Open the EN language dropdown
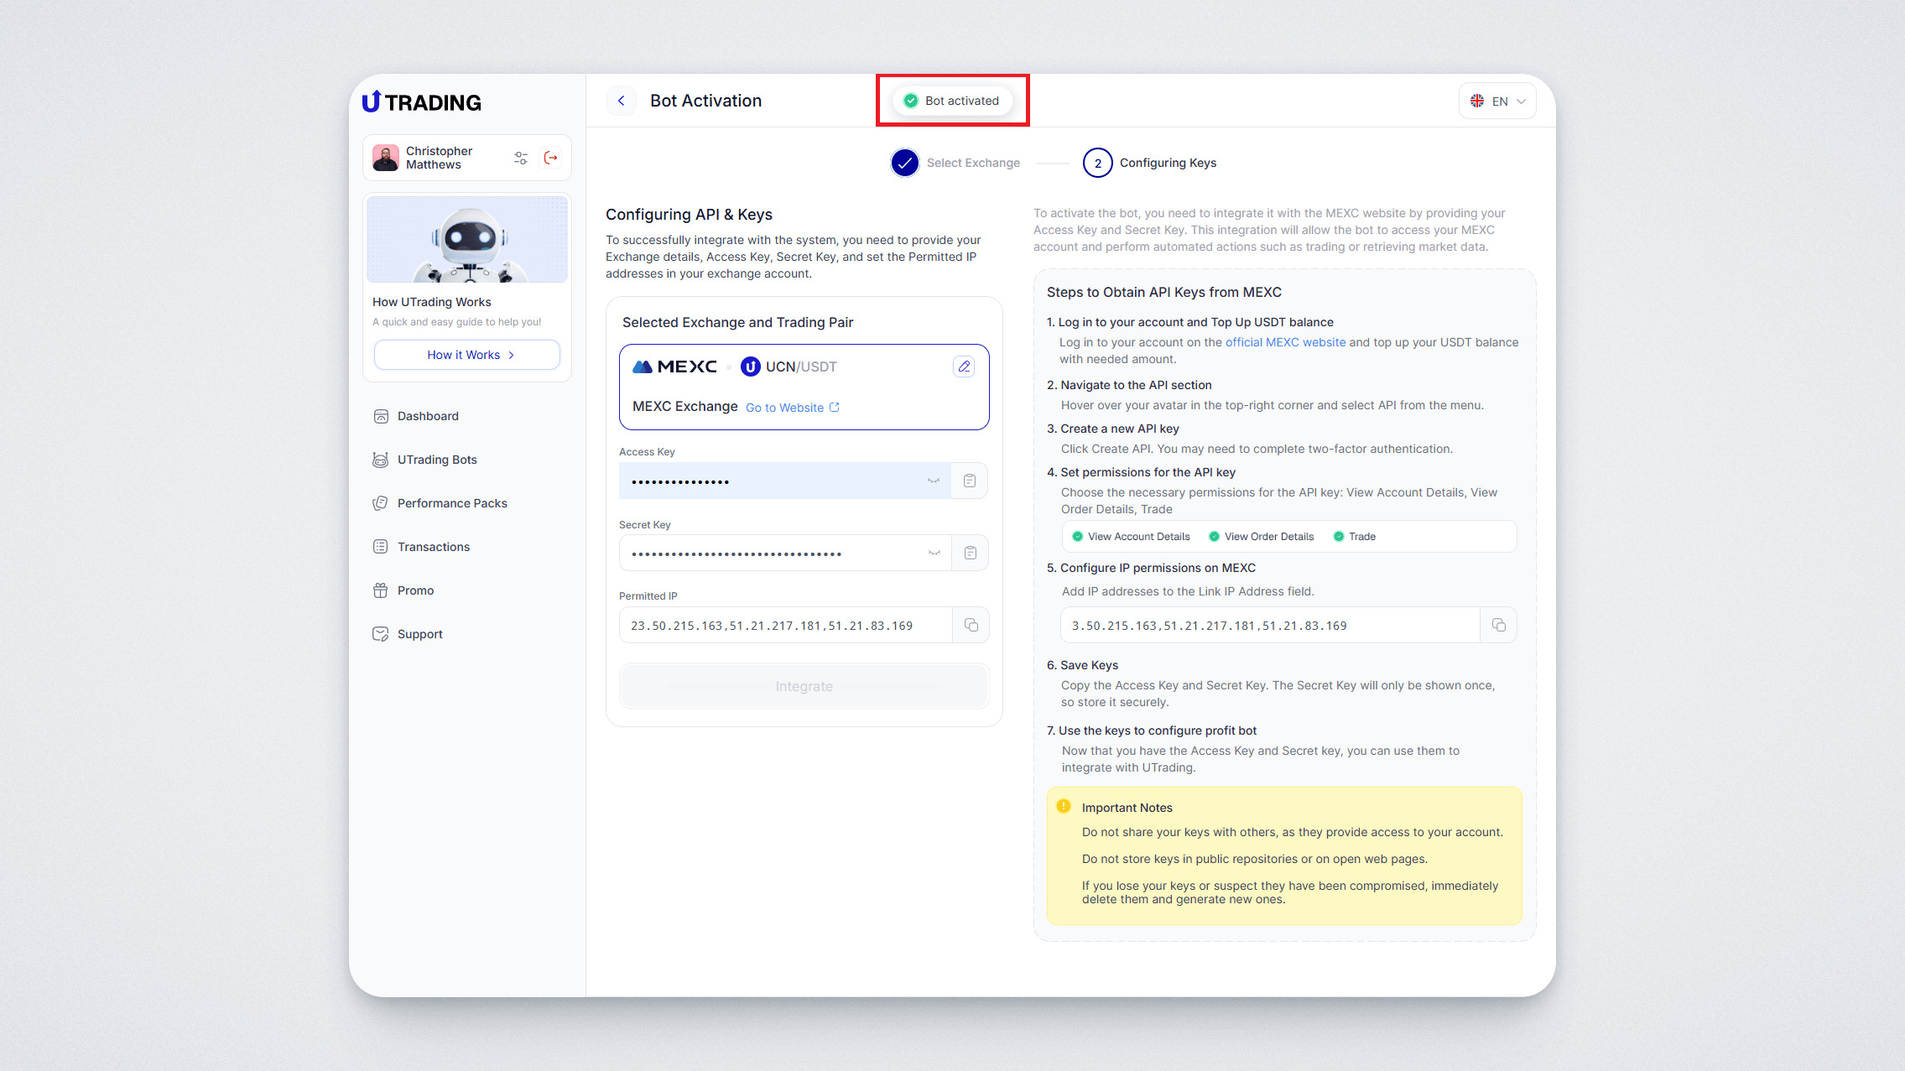The image size is (1905, 1071). pos(1497,101)
